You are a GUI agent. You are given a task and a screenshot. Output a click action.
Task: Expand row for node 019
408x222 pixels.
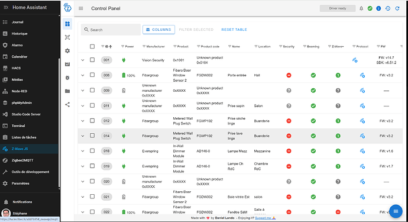pyautogui.click(x=82, y=166)
